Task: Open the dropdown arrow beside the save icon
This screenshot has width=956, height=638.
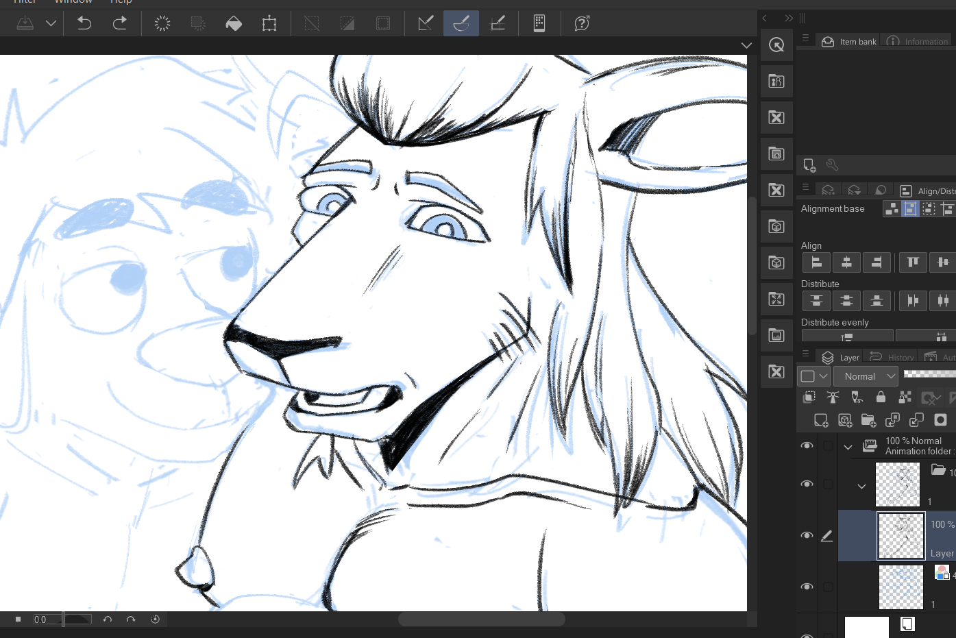Action: 51,23
